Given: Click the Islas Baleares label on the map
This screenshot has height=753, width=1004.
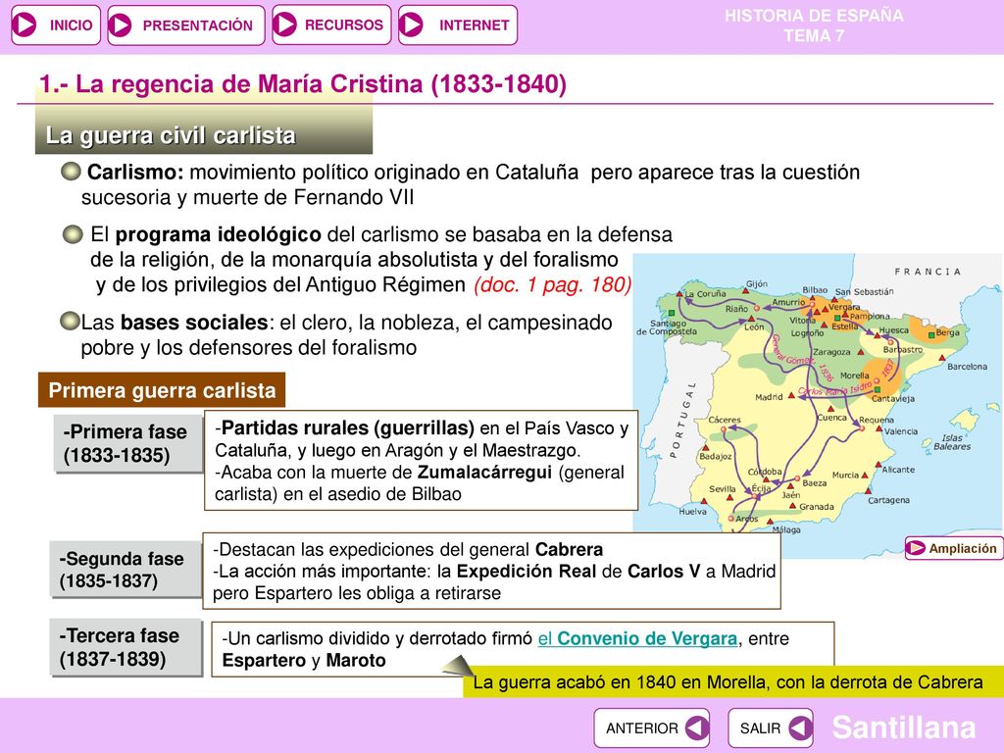Looking at the screenshot, I should coord(952,442).
